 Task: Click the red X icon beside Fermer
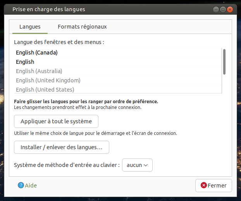[203, 186]
